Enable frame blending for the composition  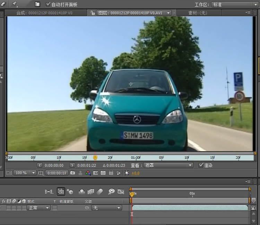point(91,191)
